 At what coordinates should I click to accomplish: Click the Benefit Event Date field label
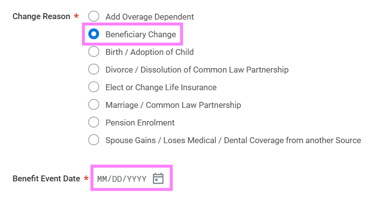point(46,178)
